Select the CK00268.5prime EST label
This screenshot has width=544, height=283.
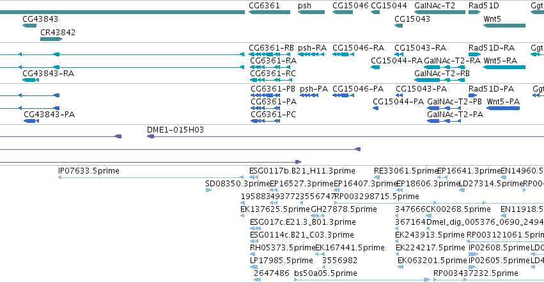click(x=458, y=209)
